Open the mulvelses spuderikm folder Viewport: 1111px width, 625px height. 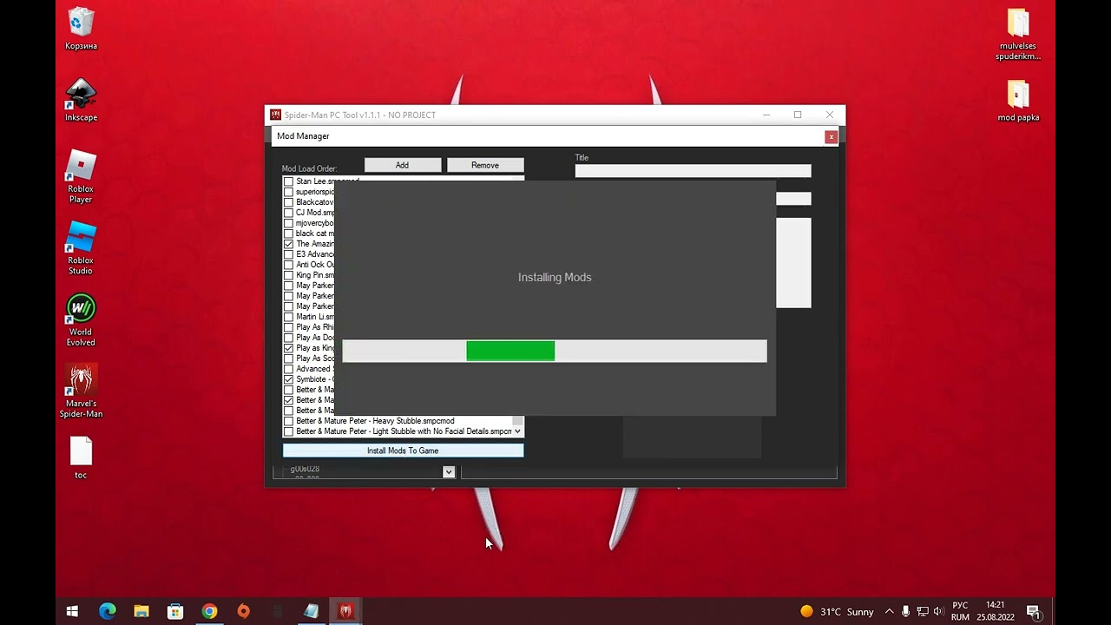point(1018,34)
